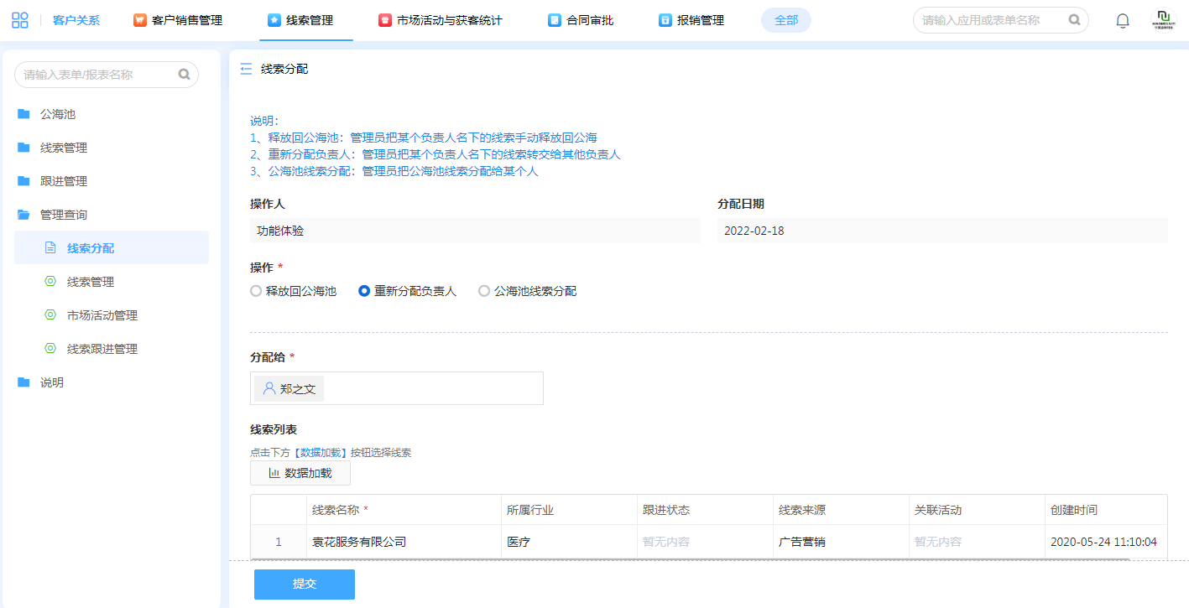Expand the 公海池 folder in sidebar

click(58, 114)
